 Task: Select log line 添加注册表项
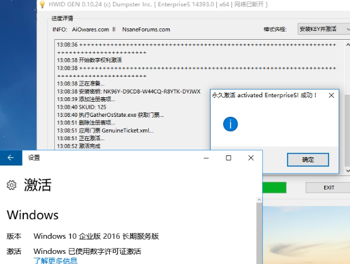click(86, 99)
